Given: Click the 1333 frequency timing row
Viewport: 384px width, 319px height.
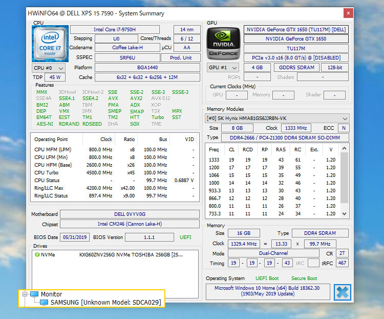Looking at the screenshot, I should [272, 159].
